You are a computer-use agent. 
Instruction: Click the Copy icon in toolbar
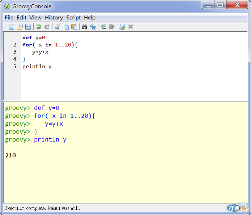click(65, 27)
